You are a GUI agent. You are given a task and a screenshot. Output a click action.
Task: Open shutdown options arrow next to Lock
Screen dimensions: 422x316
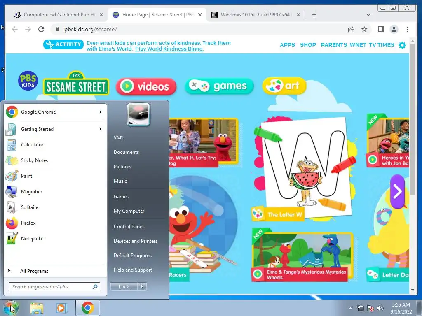click(x=142, y=287)
